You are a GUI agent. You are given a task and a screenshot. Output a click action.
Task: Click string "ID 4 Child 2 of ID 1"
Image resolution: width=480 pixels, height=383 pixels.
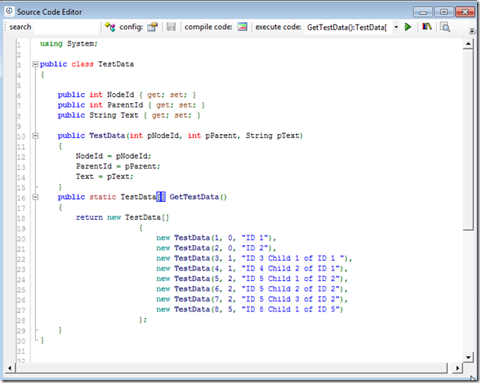pyautogui.click(x=291, y=268)
